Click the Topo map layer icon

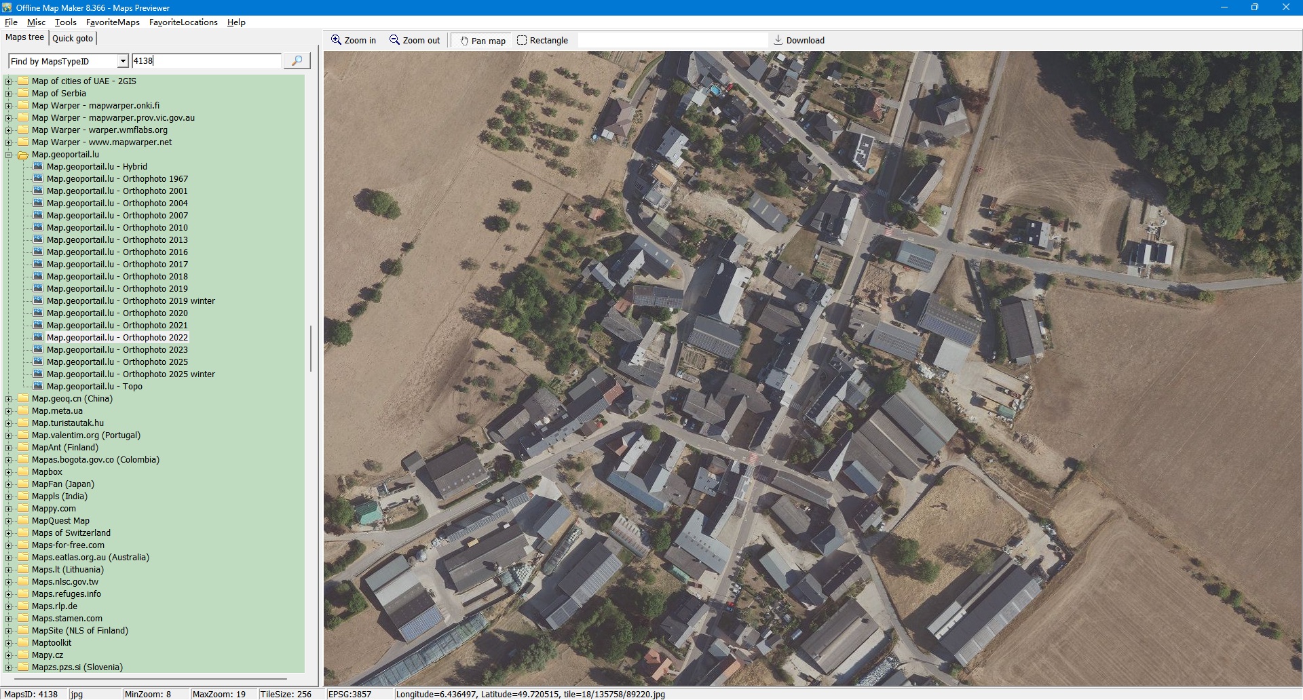(x=39, y=387)
